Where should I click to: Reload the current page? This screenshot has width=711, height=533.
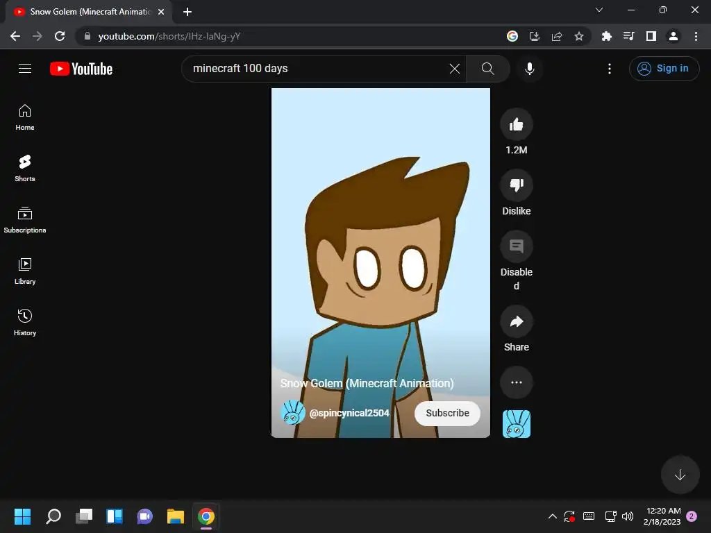(x=60, y=36)
